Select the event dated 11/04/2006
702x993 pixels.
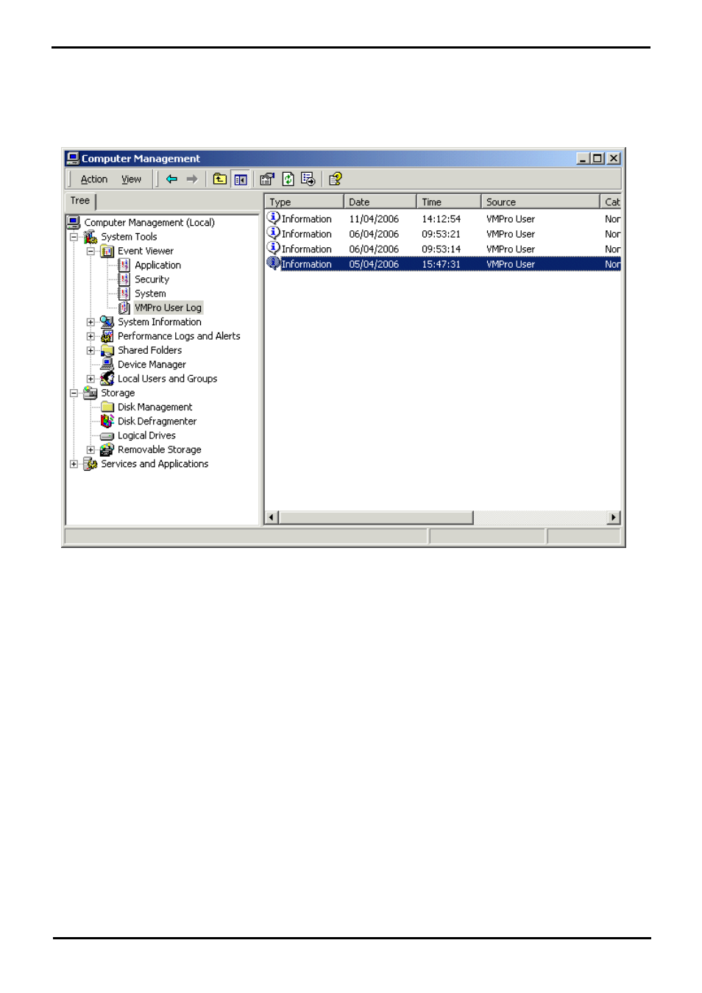tap(443, 219)
